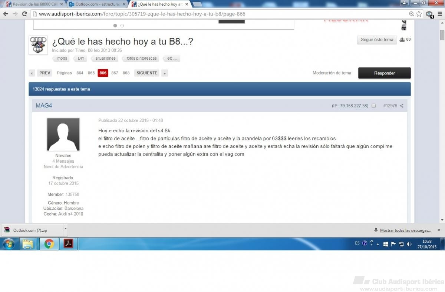Viewport: 445px width, 292px height.
Task: Go to SIGUIENTE page
Action: [x=147, y=73]
